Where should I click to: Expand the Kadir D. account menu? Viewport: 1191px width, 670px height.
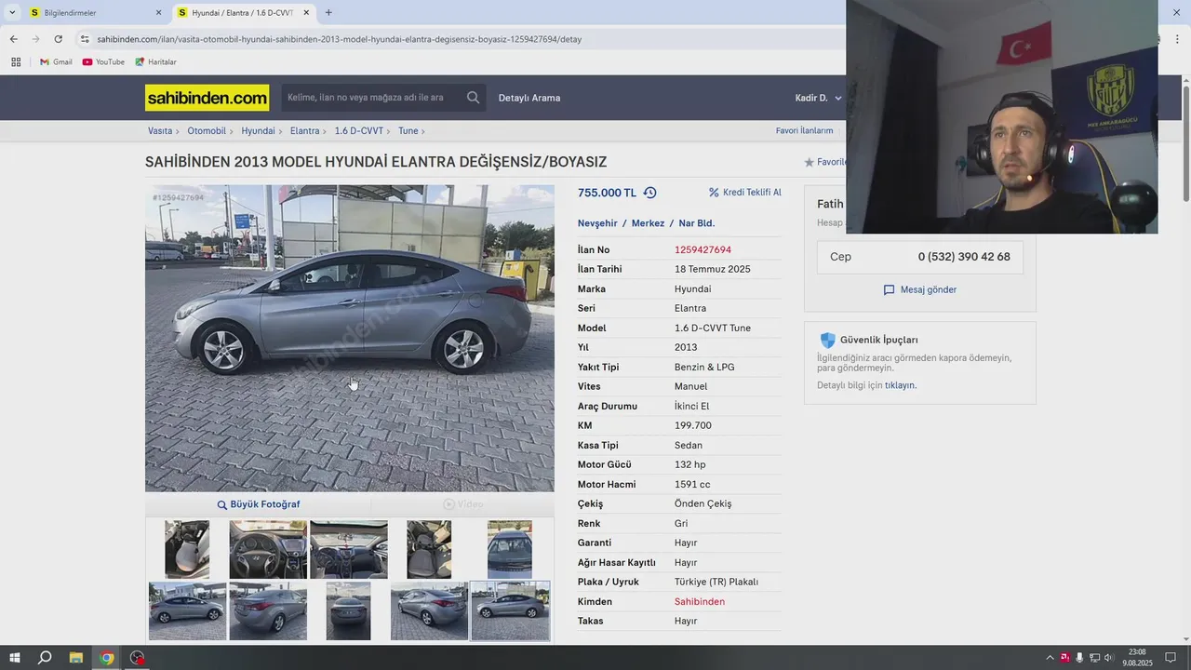(819, 98)
